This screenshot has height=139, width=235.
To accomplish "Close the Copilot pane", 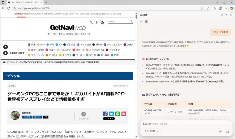I will pos(231,14).
